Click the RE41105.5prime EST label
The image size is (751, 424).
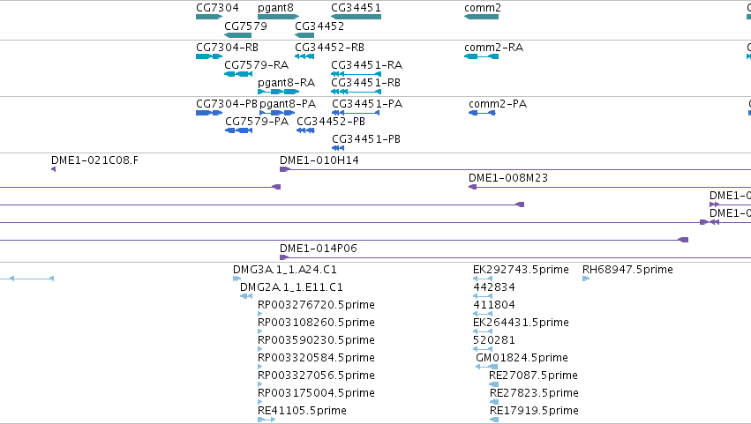pos(302,411)
